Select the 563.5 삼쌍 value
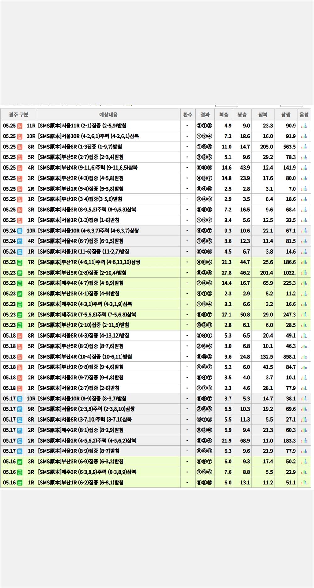The height and width of the screenshot is (588, 314). 289,147
